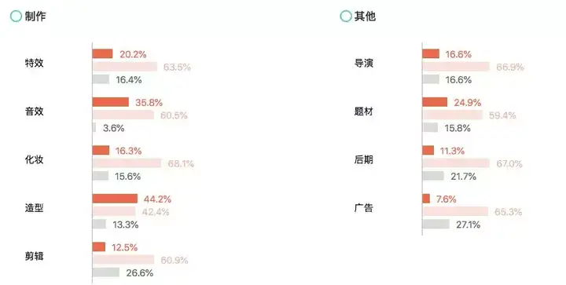Image resolution: width=566 pixels, height=285 pixels.
Task: Click the 造型 category label
Action: [35, 208]
